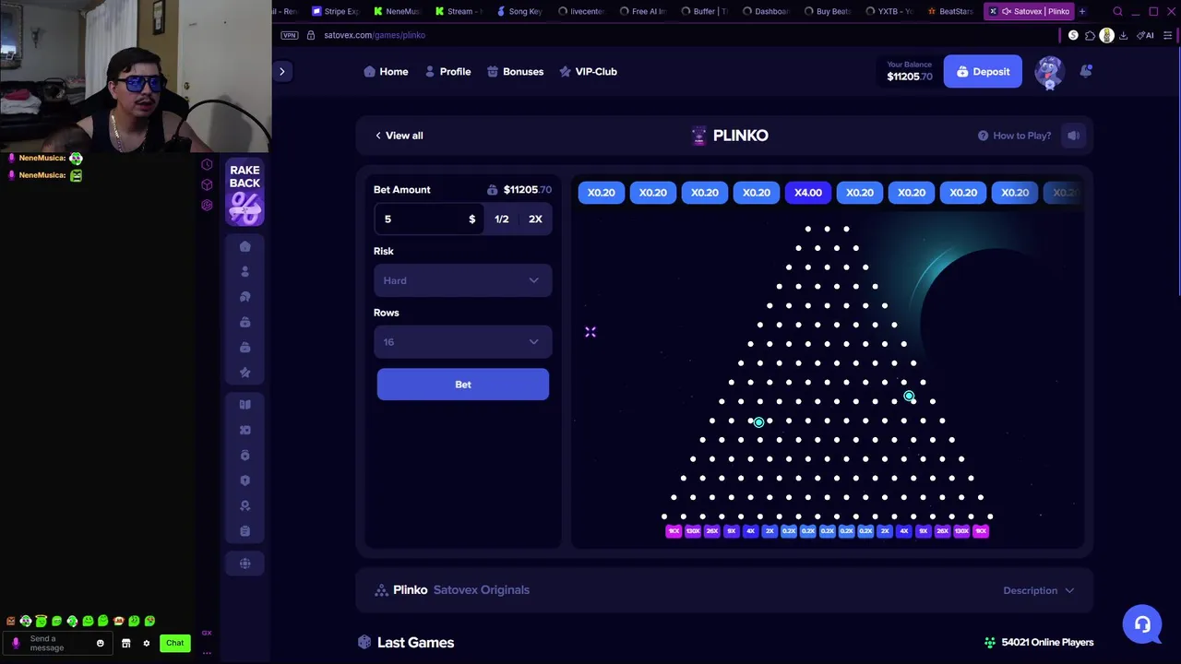Click the Deposit button
This screenshot has height=664, width=1181.
pyautogui.click(x=983, y=72)
